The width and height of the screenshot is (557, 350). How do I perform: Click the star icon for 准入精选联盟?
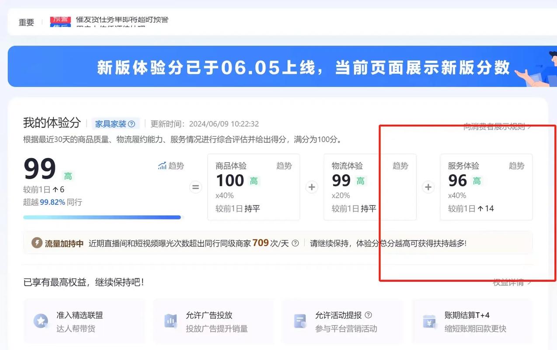[42, 321]
